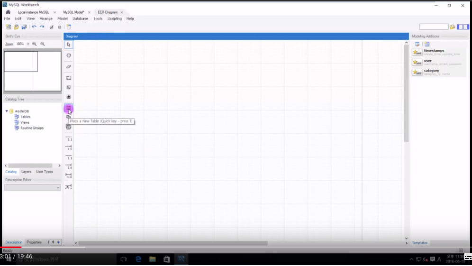Switch to the Properties tab
Image resolution: width=472 pixels, height=266 pixels.
tap(34, 242)
